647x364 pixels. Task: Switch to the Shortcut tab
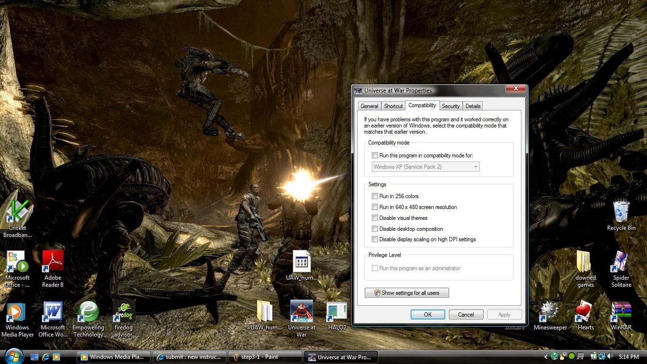pyautogui.click(x=393, y=106)
